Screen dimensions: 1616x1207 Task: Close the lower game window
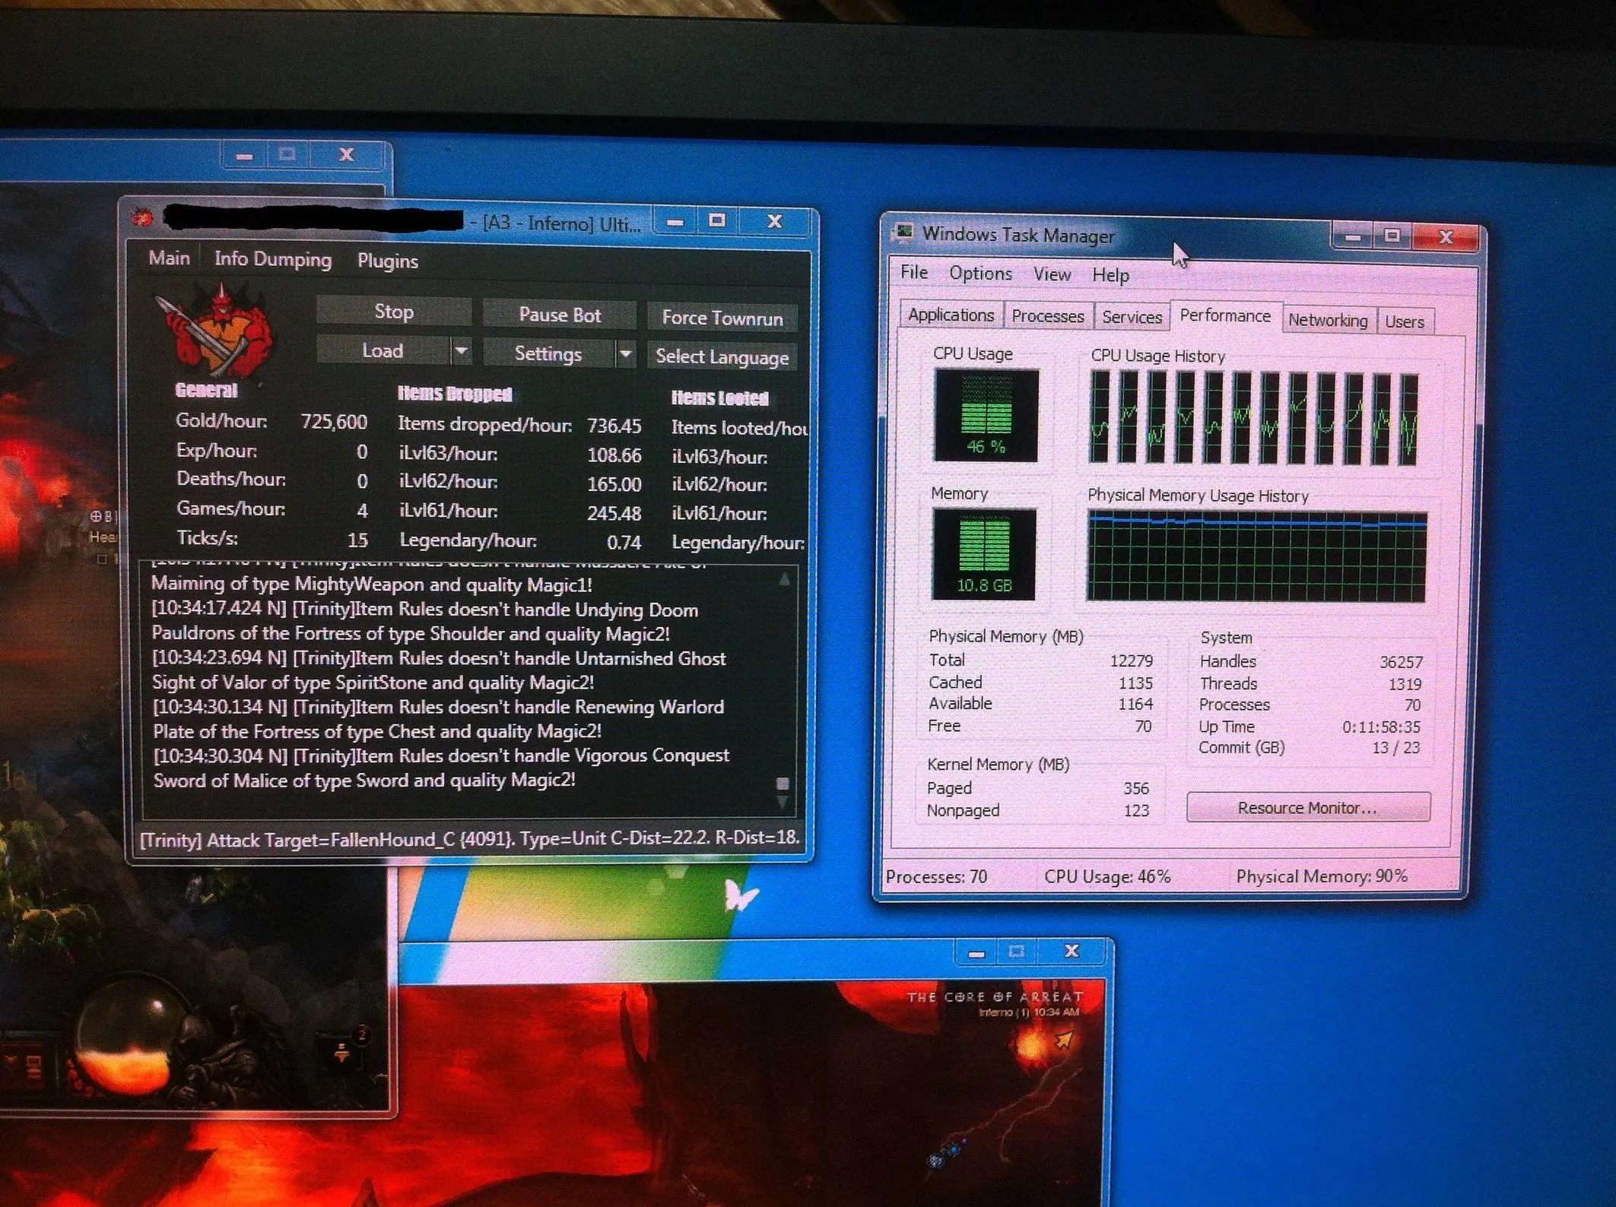tap(1071, 950)
